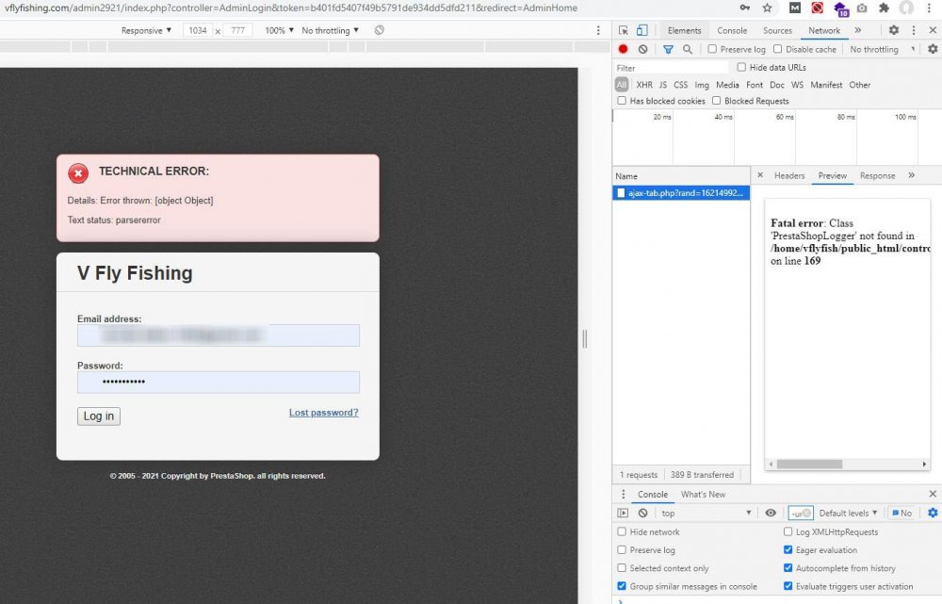Enable Preserve log in Network panel
942x604 pixels.
tap(712, 49)
